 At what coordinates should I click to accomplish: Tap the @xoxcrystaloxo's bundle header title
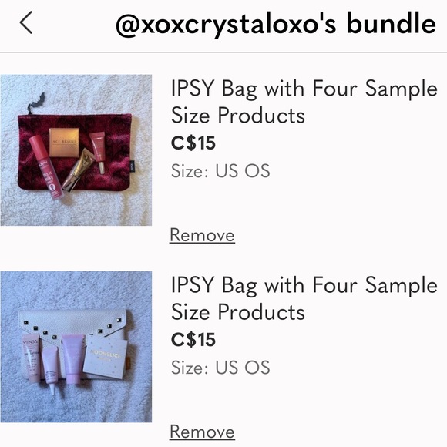[276, 24]
